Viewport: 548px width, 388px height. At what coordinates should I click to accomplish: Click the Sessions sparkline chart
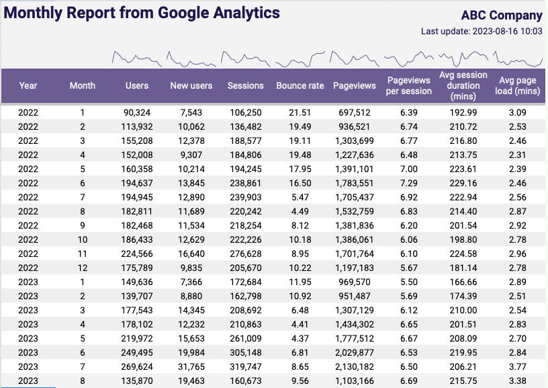[246, 59]
